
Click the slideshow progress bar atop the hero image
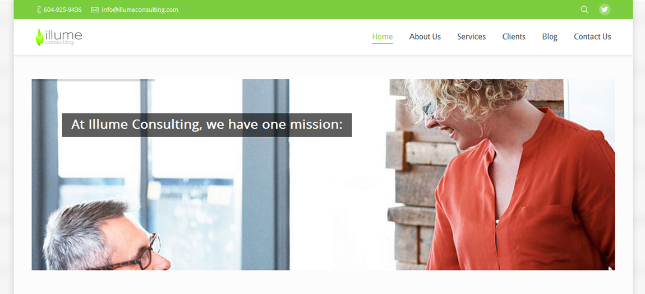point(93,80)
